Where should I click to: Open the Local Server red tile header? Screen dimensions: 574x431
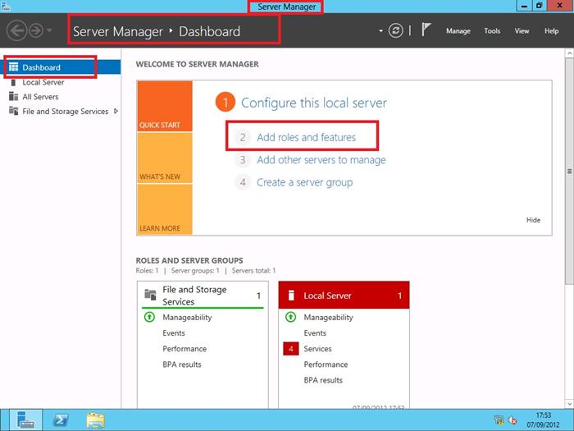344,296
